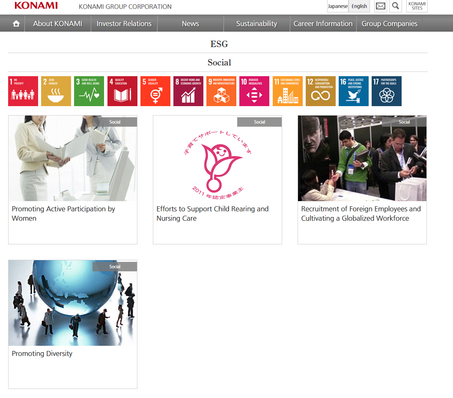Select SDG 1 No Poverty icon
Image resolution: width=453 pixels, height=398 pixels.
point(23,91)
